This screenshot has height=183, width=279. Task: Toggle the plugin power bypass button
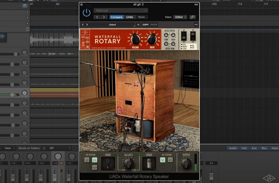click(86, 13)
